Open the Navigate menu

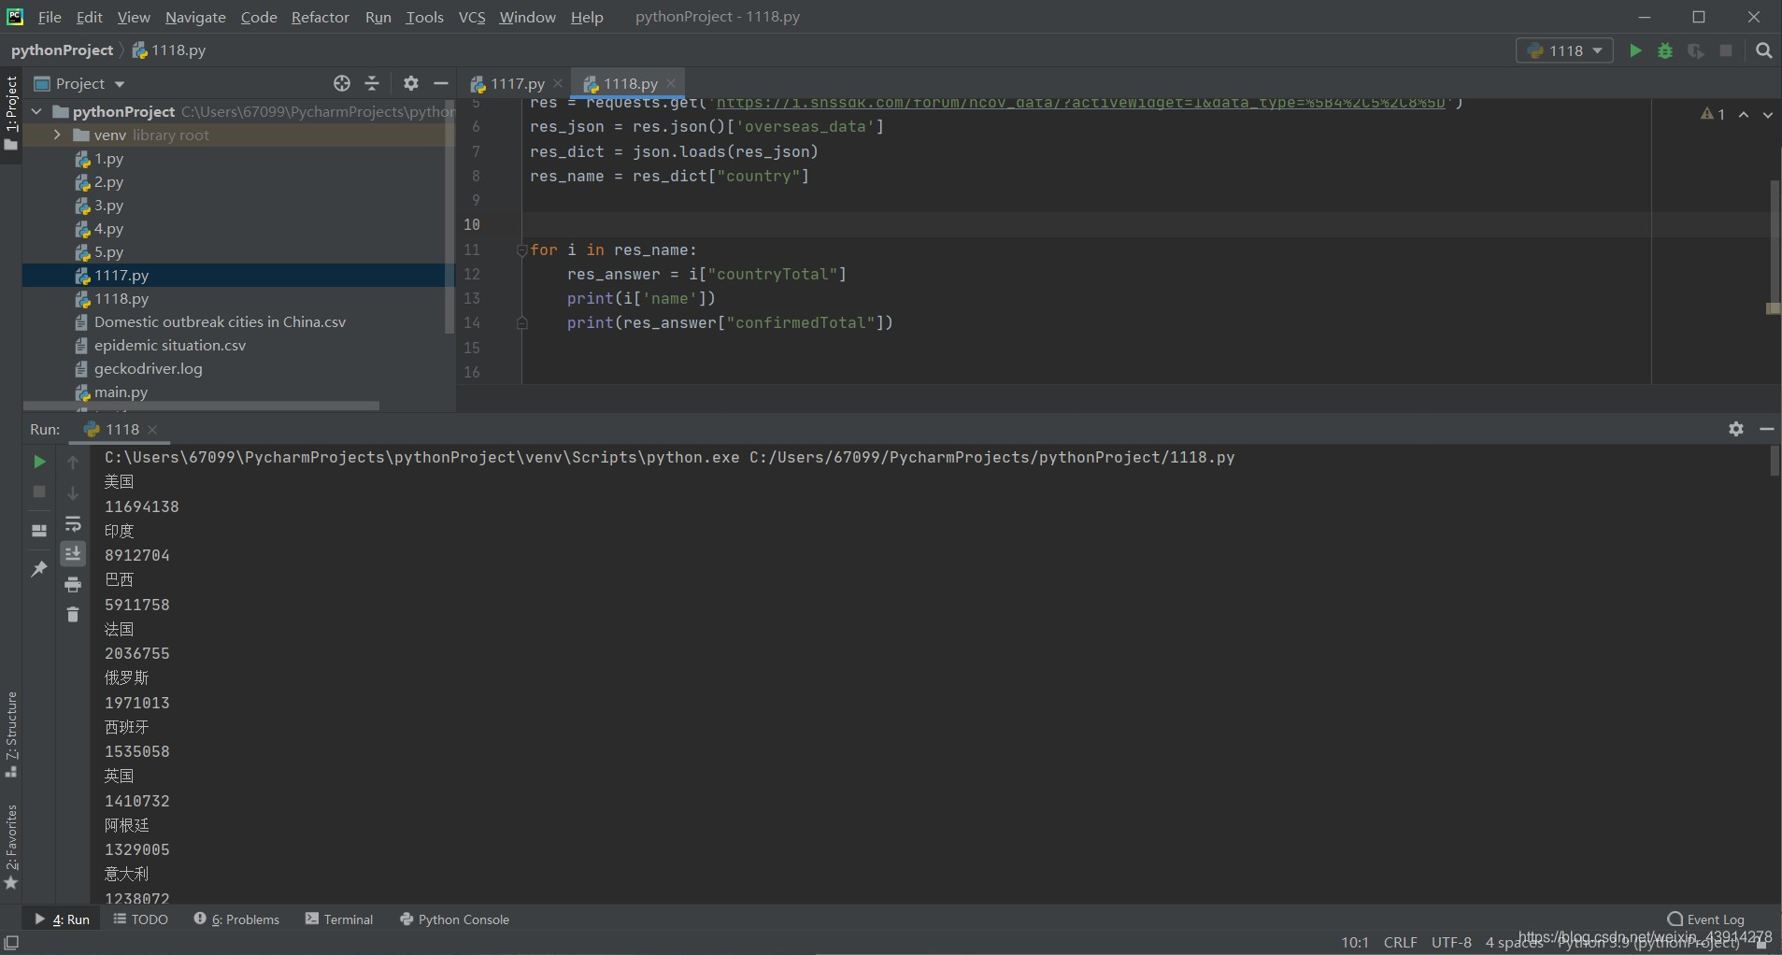[x=195, y=17]
